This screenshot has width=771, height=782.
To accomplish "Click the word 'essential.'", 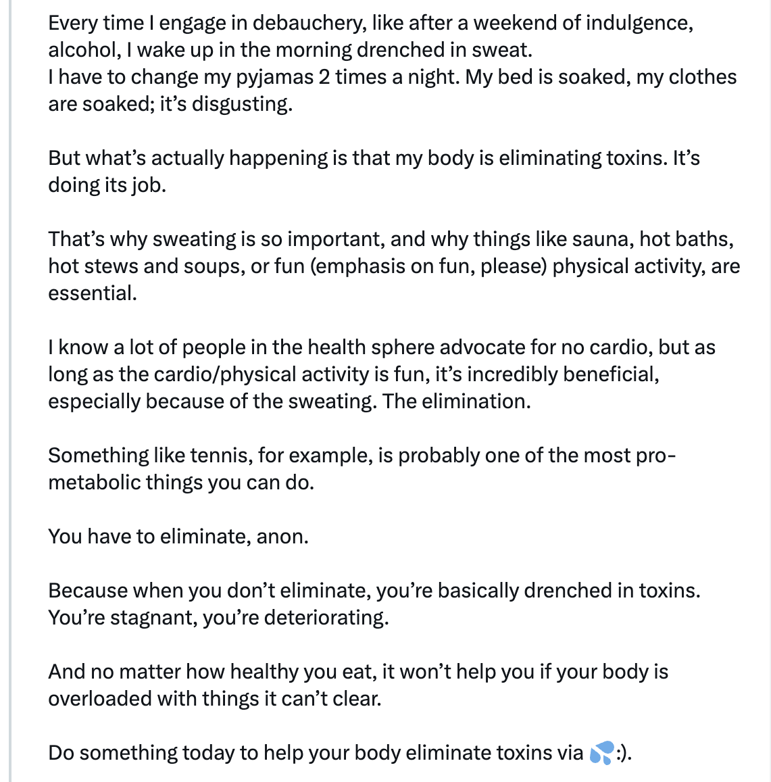I will [x=93, y=293].
